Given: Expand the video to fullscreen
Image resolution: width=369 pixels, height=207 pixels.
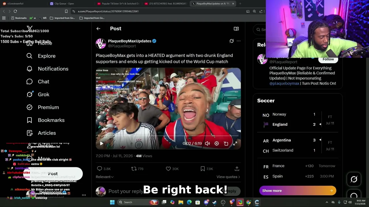Looking at the screenshot, I should (x=235, y=143).
